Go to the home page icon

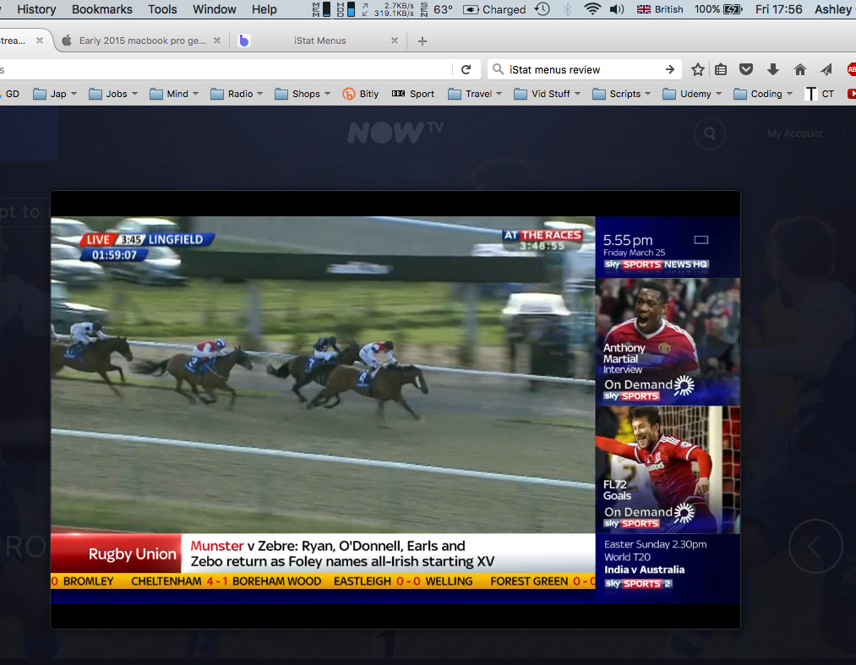pos(799,69)
